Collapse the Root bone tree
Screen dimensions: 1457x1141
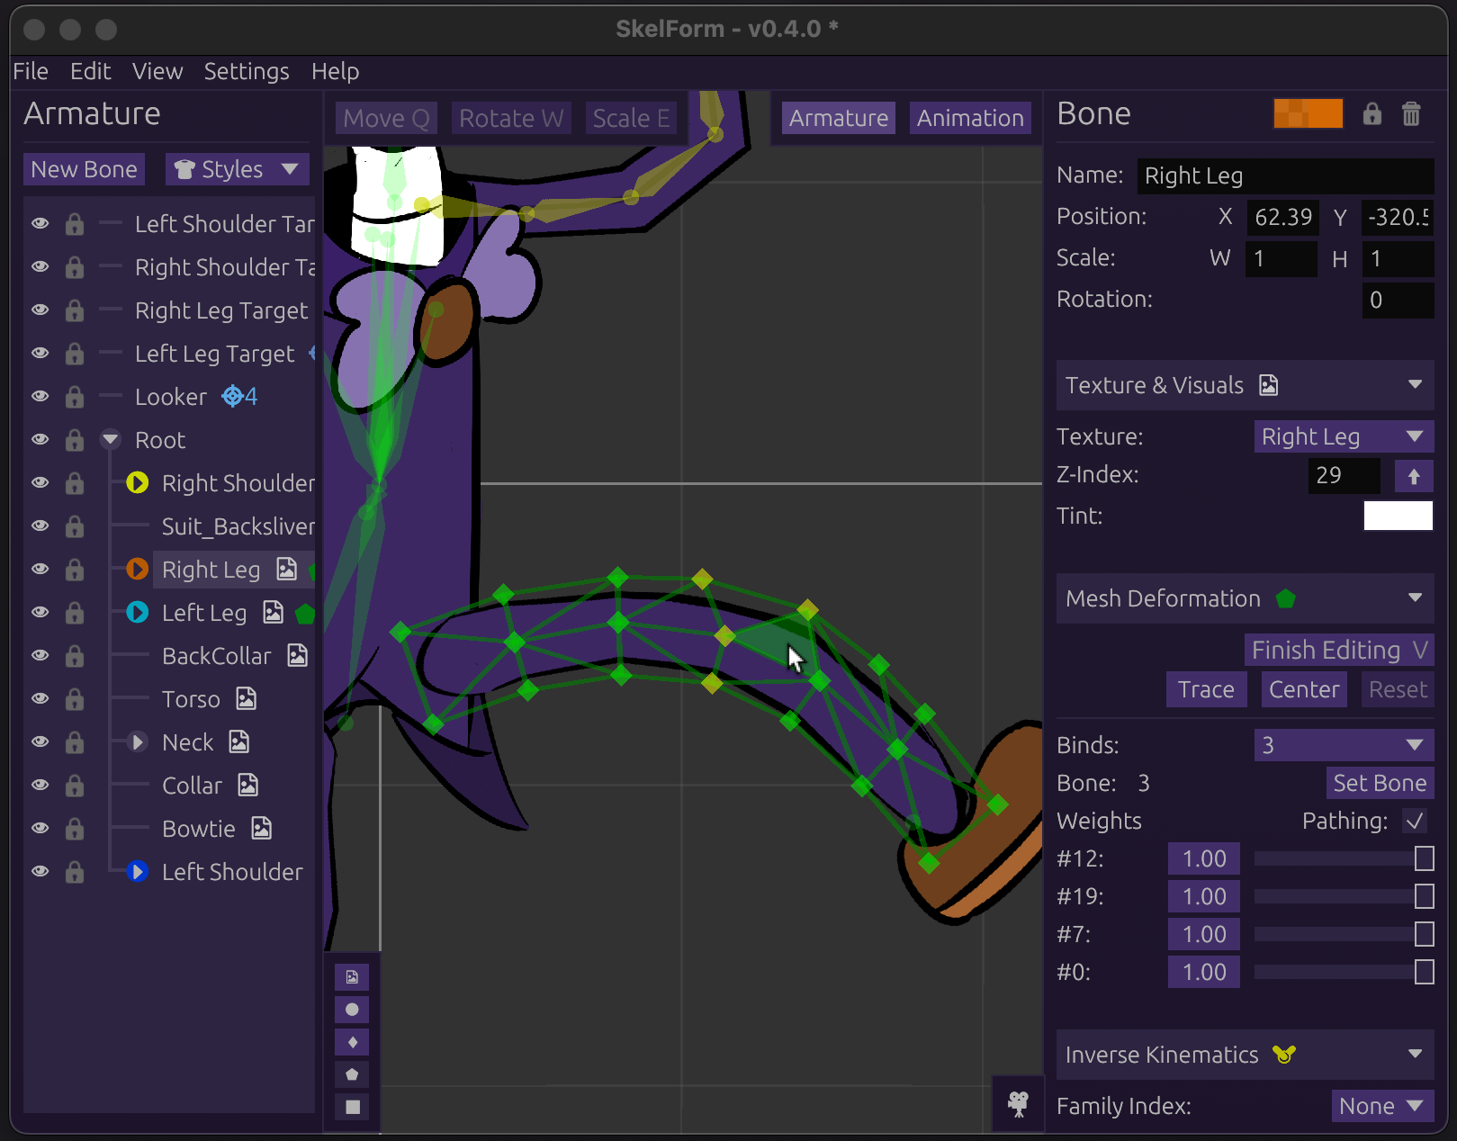(x=111, y=439)
